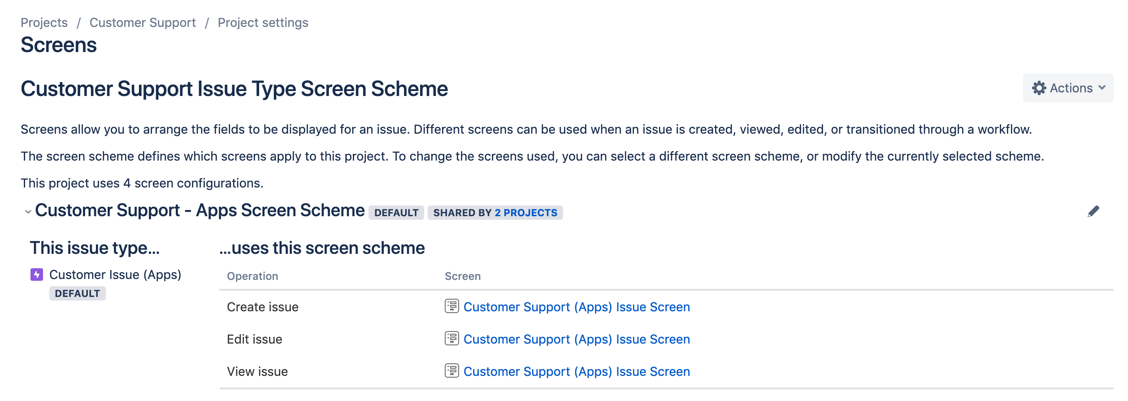Collapse the Customer Support - Apps Screen Scheme section
The image size is (1128, 401).
click(x=28, y=211)
